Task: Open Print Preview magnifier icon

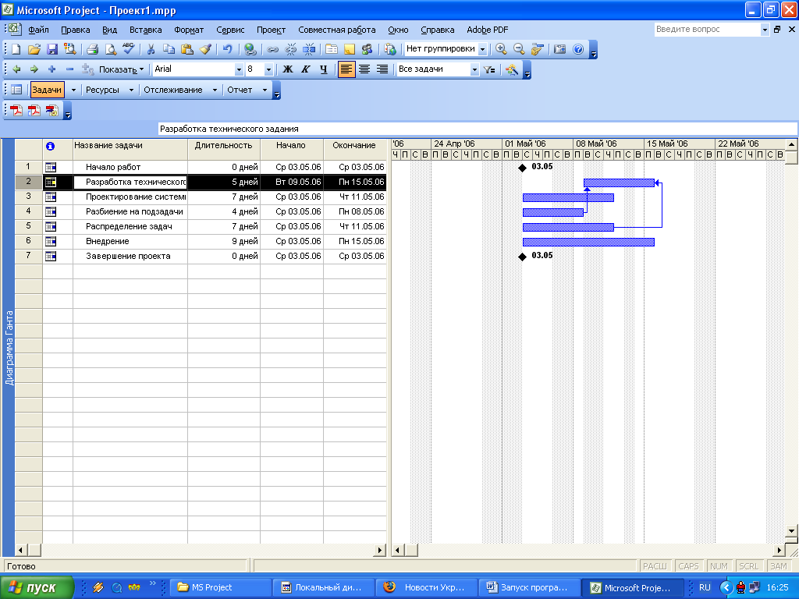Action: click(x=111, y=49)
